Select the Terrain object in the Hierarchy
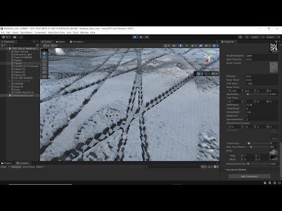 tap(18, 63)
